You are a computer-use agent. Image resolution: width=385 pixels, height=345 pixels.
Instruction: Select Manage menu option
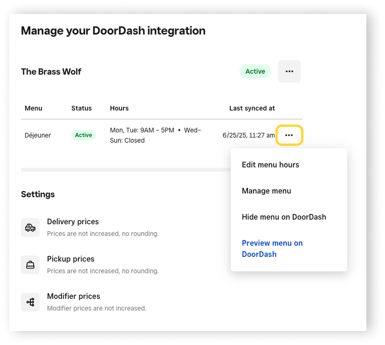click(267, 191)
